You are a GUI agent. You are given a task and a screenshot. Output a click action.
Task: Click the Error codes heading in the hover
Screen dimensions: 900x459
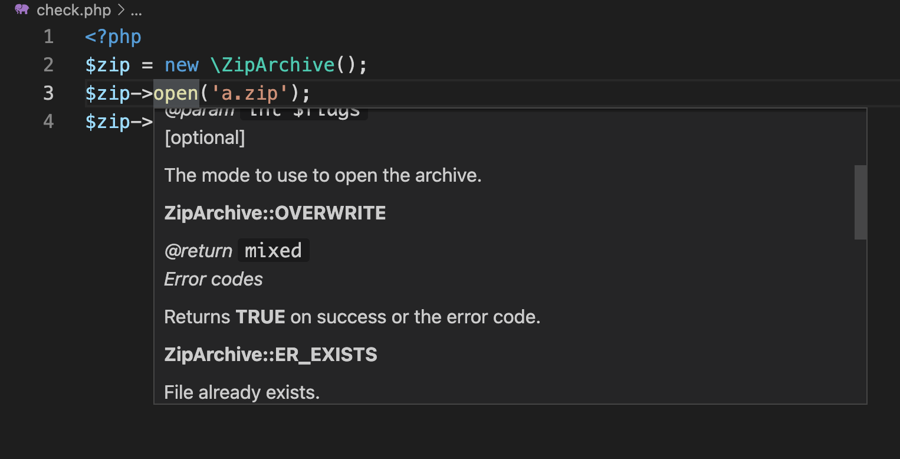pos(213,279)
